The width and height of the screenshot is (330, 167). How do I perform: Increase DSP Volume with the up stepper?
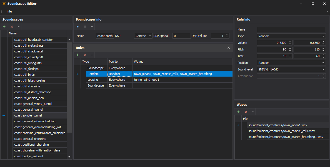tap(227, 35)
